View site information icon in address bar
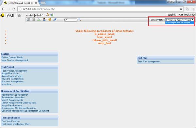 point(20,9)
